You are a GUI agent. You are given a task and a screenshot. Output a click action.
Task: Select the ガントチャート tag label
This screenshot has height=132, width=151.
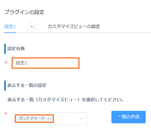(32, 118)
